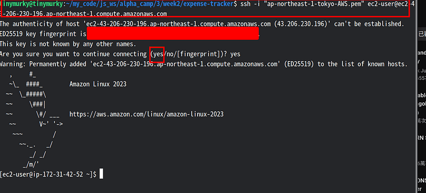
Task: Click the Amazon Linux 2023 banner title
Action: (x=98, y=84)
